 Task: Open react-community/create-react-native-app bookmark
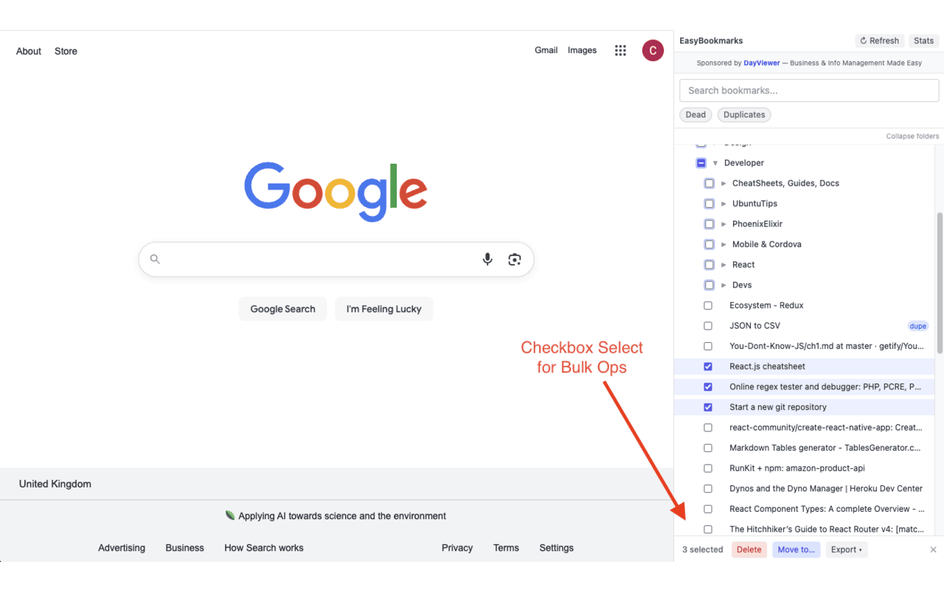[826, 428]
